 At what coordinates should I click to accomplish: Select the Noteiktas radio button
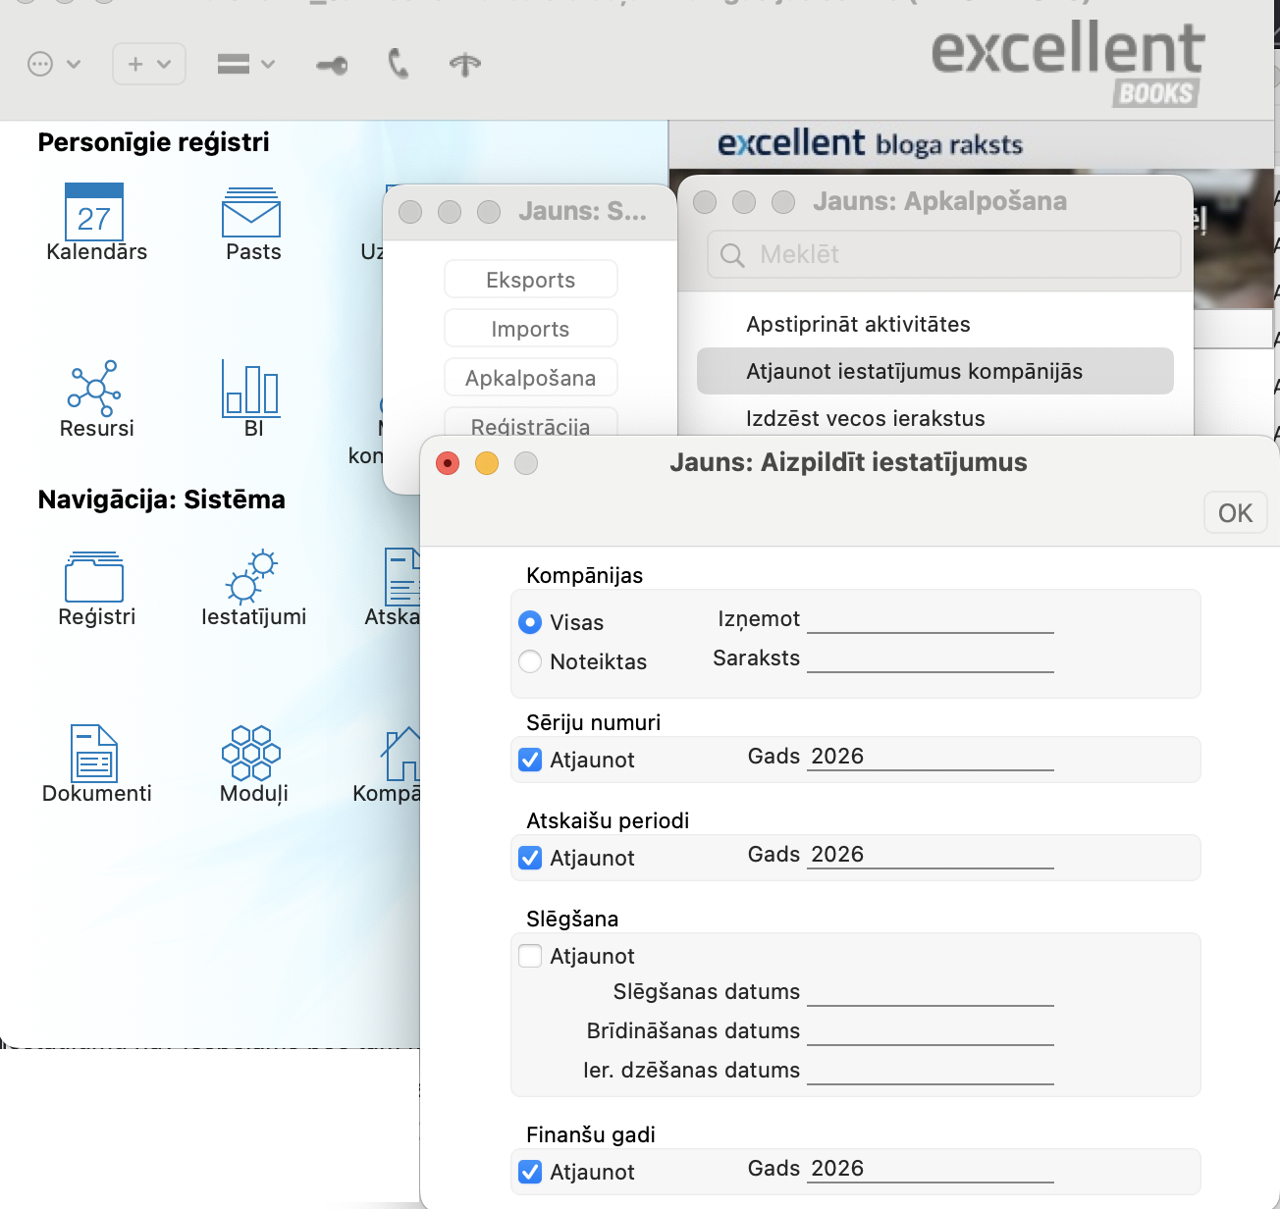click(530, 661)
